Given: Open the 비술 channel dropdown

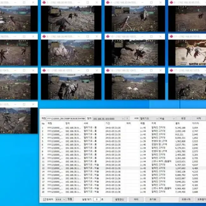Looking at the screenshot, I should click(x=167, y=119).
